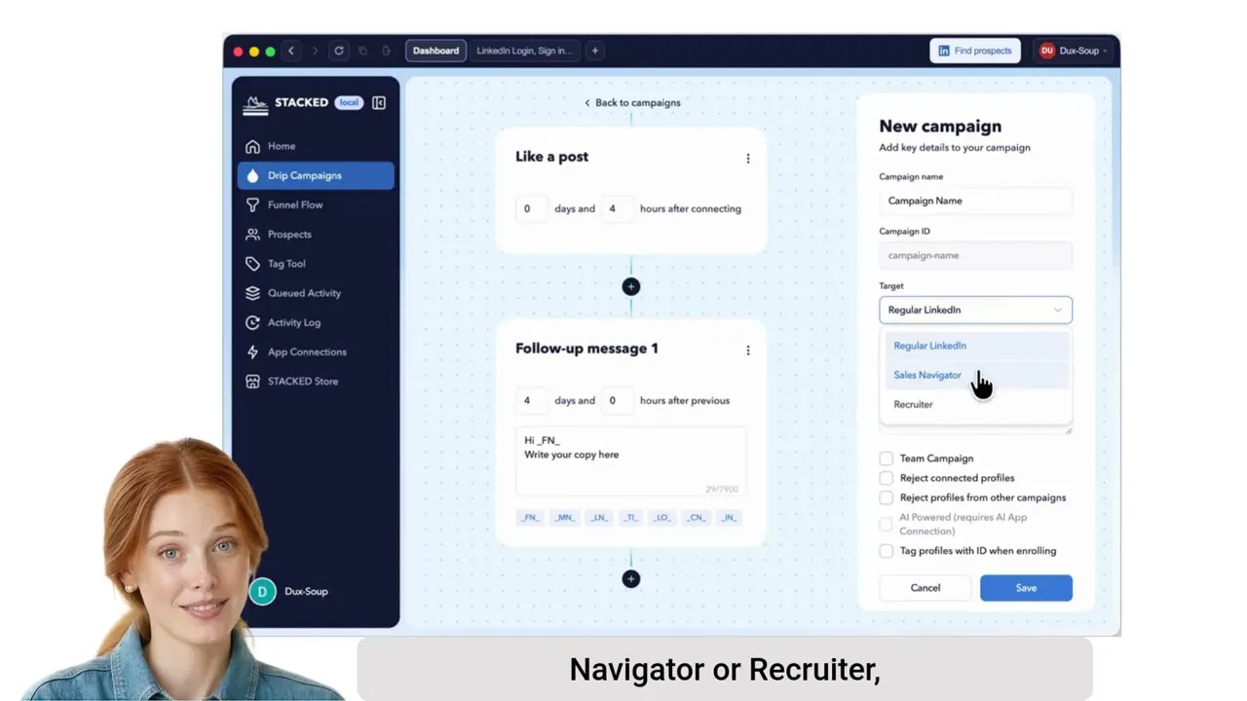1247x701 pixels.
Task: Insert the _TI_ placeholder tag
Action: [630, 518]
